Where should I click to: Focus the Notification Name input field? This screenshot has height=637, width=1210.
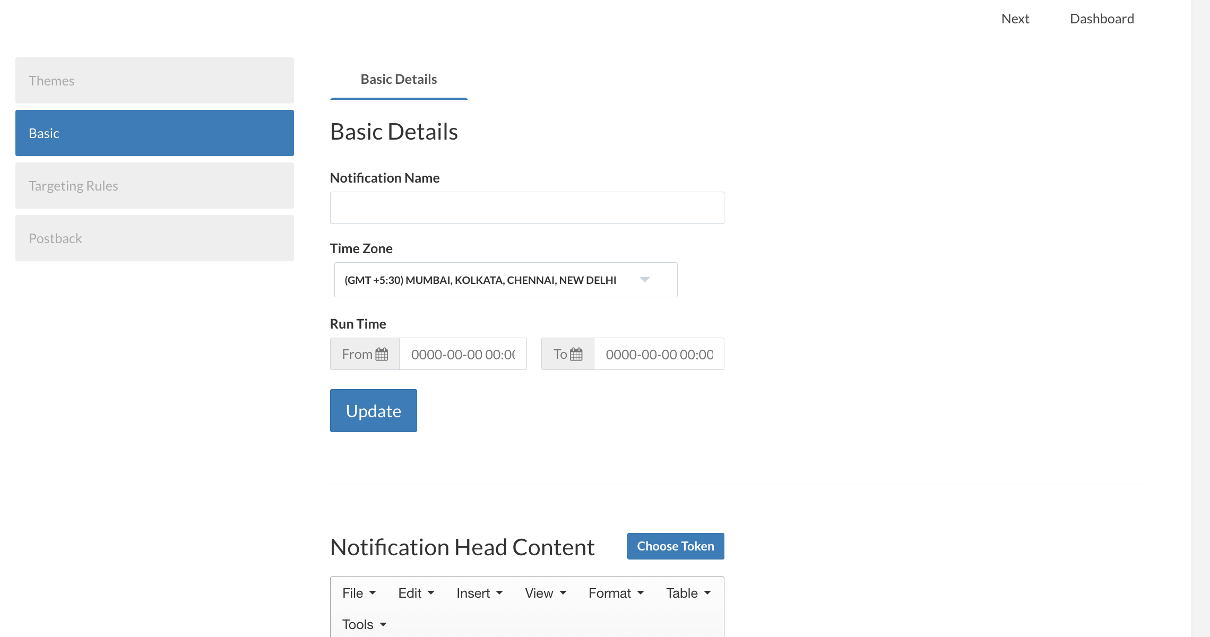point(526,208)
